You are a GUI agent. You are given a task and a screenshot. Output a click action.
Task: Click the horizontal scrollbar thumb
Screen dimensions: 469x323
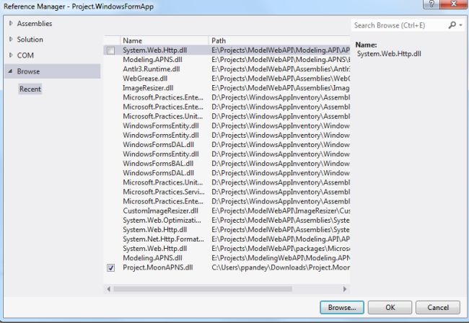pos(203,288)
